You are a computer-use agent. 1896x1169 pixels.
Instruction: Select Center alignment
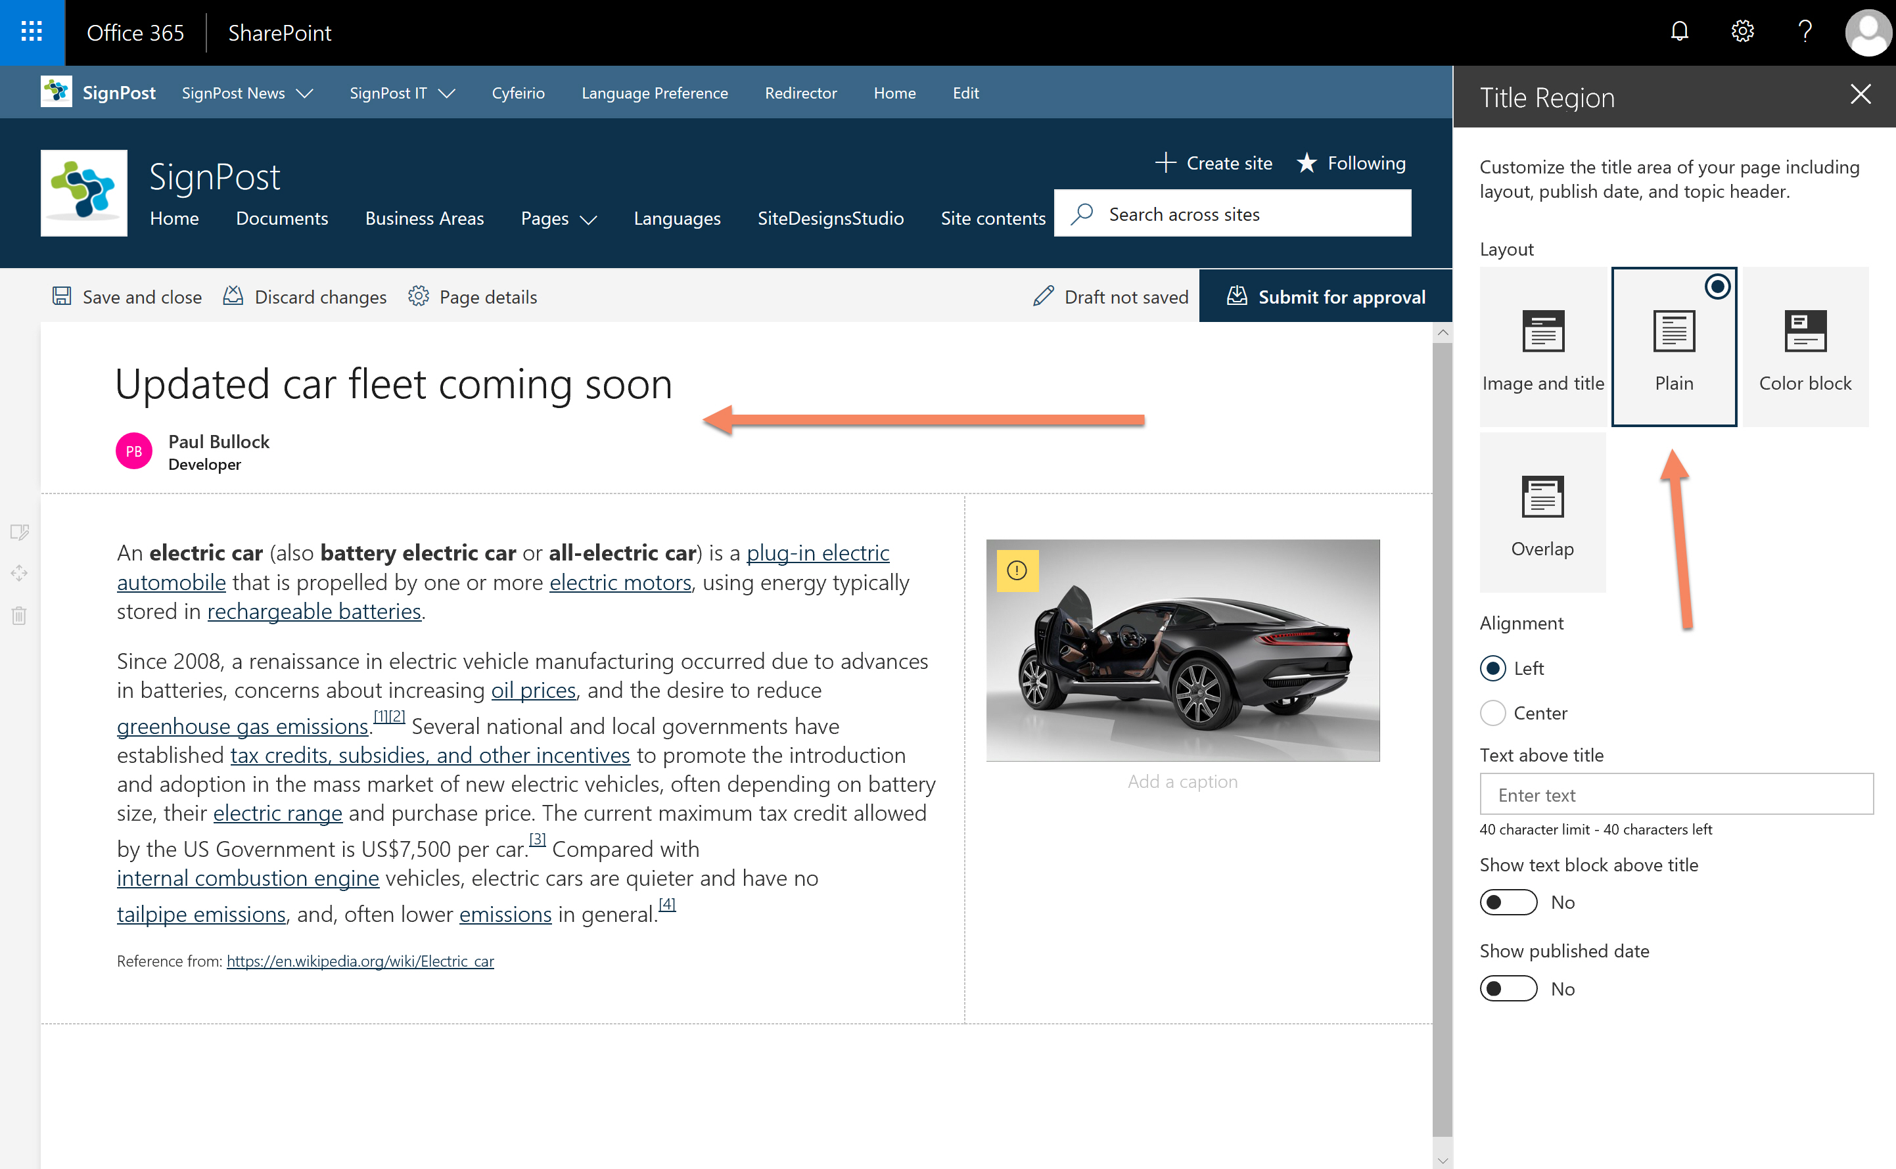click(x=1492, y=713)
